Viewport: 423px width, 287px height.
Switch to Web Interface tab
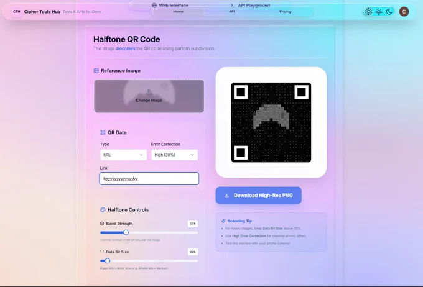point(170,5)
